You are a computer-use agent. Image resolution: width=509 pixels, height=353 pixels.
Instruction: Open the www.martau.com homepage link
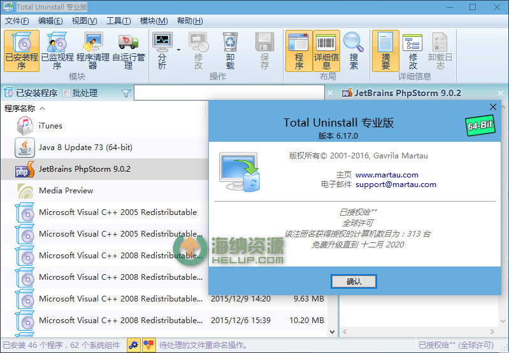[387, 175]
